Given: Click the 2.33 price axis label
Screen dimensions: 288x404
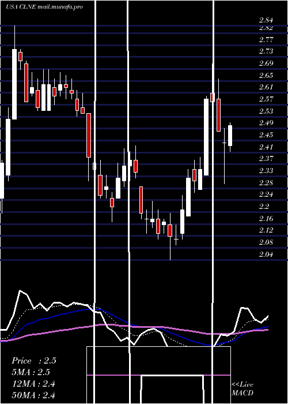Looking at the screenshot, I should tap(266, 171).
